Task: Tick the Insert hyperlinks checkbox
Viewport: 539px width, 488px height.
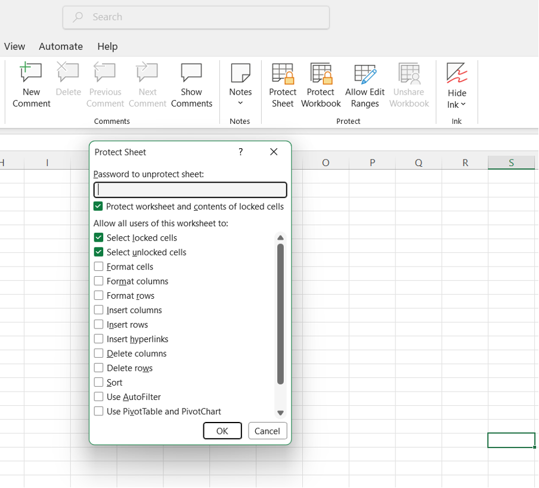Action: click(99, 339)
